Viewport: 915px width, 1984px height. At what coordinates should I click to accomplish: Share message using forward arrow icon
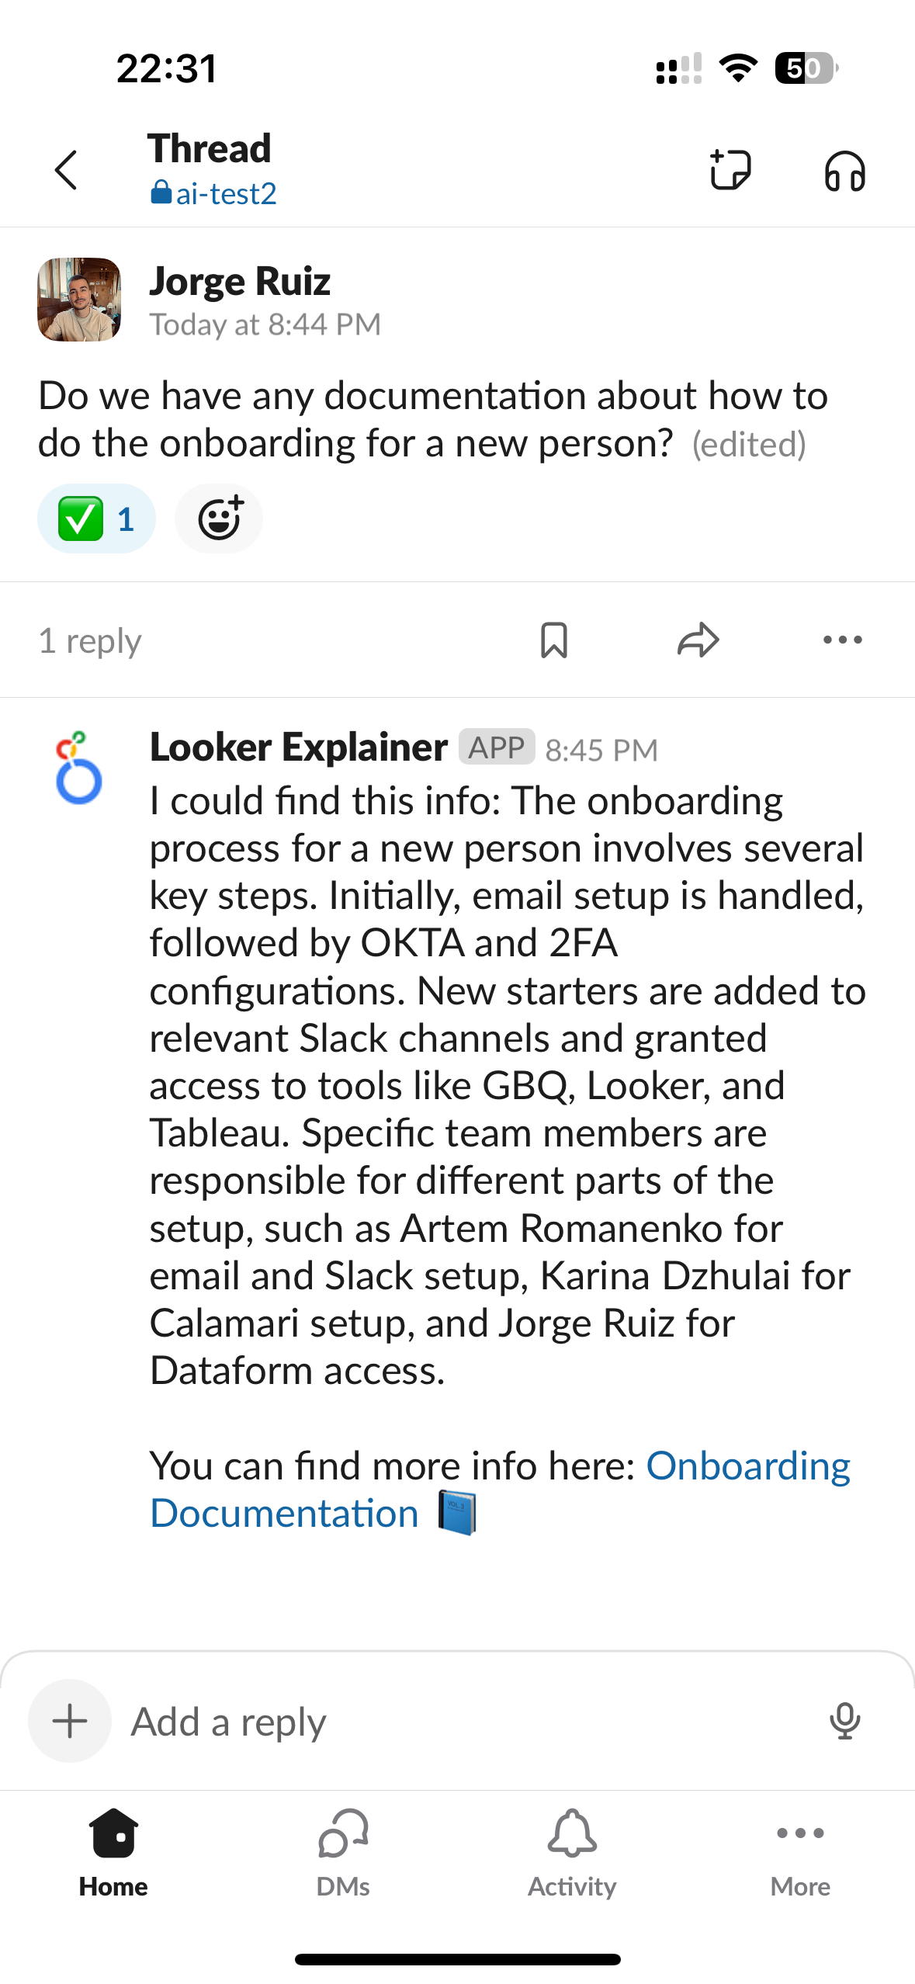pos(698,640)
